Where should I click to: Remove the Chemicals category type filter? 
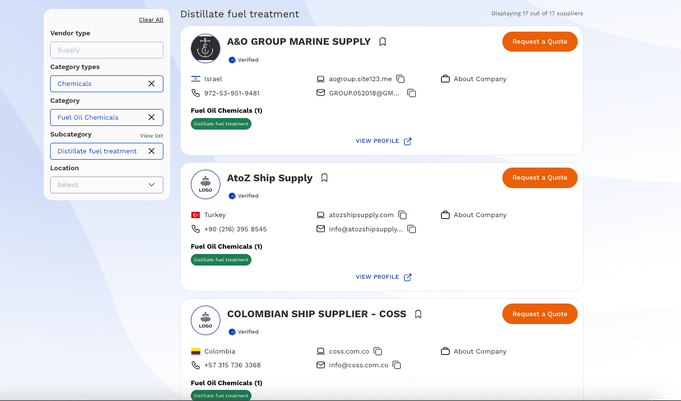pyautogui.click(x=151, y=84)
